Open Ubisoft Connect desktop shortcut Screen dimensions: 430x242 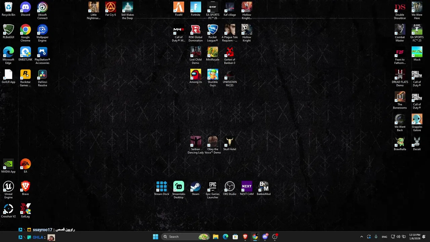pos(42,11)
